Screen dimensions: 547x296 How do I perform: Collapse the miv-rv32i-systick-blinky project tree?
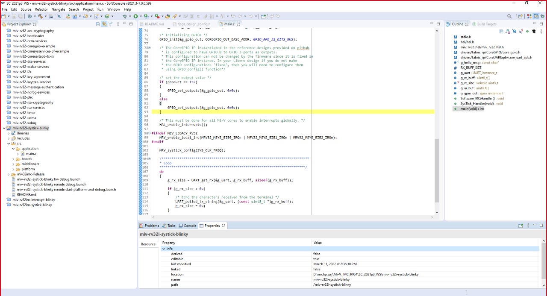[x=4, y=128]
